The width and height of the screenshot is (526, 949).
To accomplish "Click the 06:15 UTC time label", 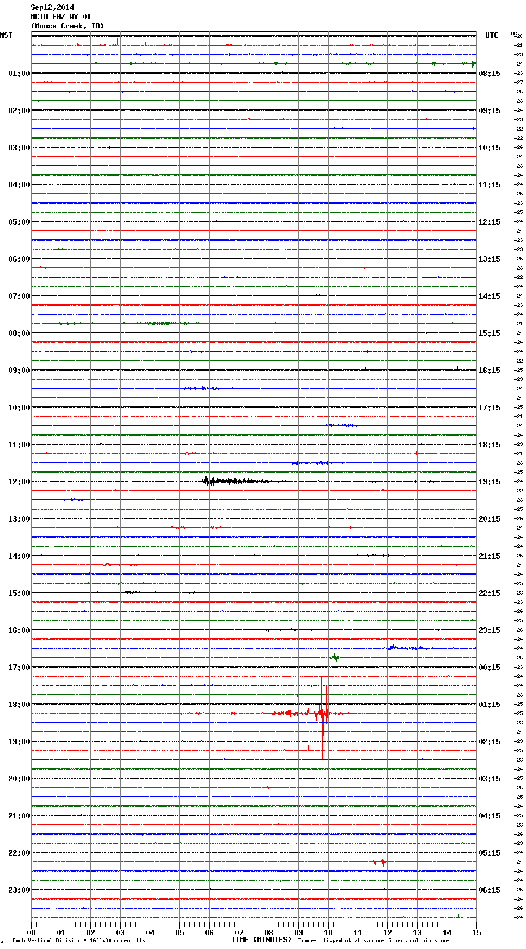I will click(x=489, y=890).
